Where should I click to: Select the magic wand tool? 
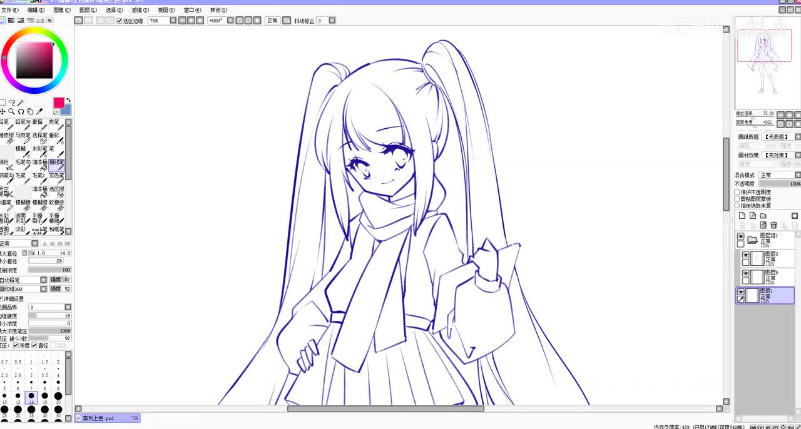(x=21, y=103)
